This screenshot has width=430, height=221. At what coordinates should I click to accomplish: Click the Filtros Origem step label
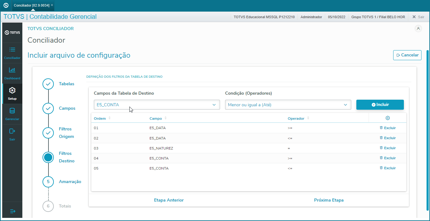(66, 133)
